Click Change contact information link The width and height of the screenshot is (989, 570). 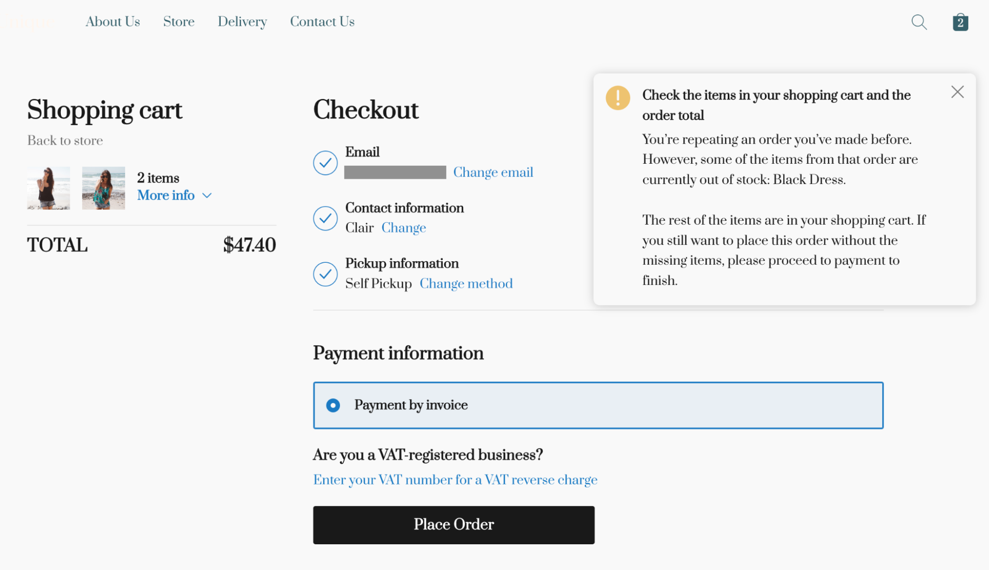(x=404, y=228)
